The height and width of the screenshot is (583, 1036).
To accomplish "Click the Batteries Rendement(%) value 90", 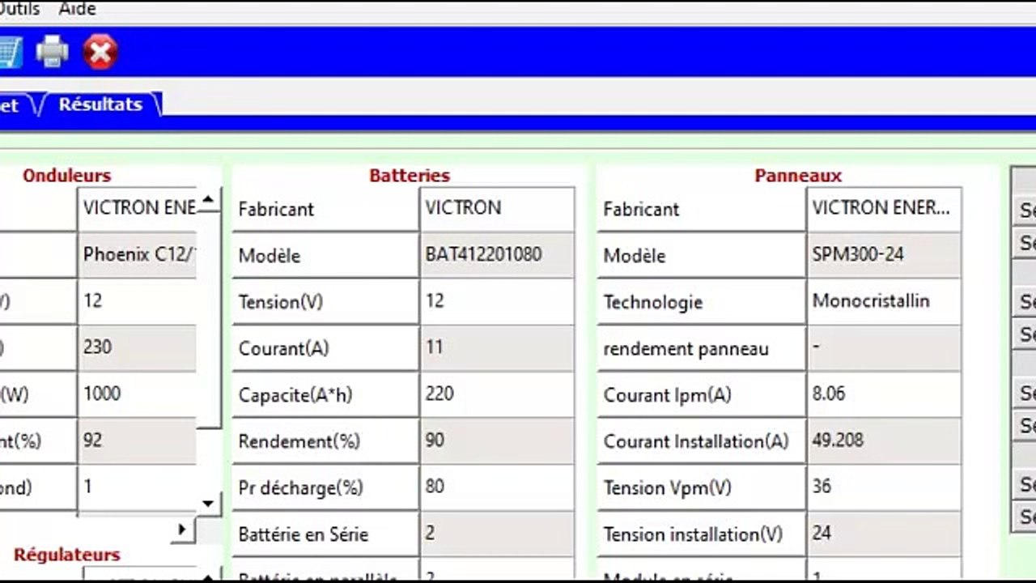I will 497,441.
